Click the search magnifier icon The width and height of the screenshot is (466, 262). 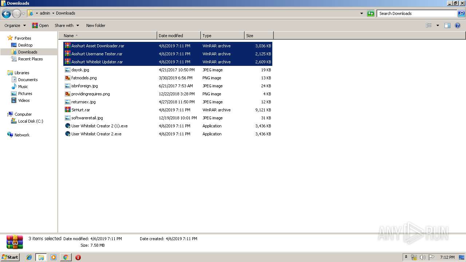(x=461, y=13)
